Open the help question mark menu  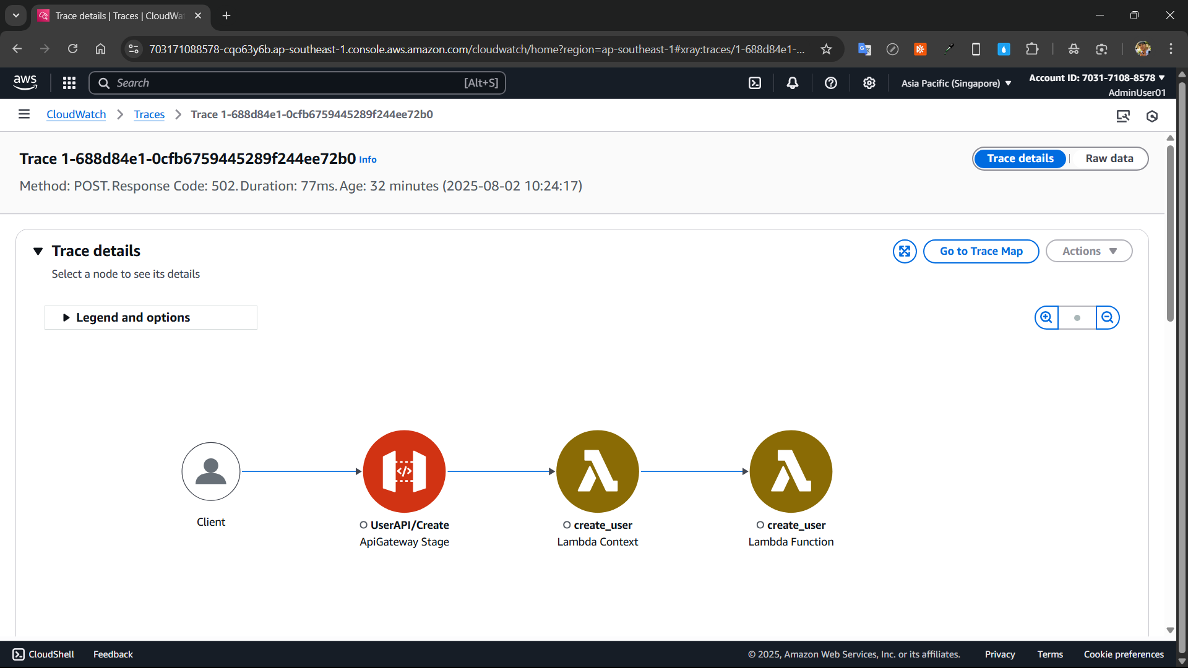click(831, 83)
